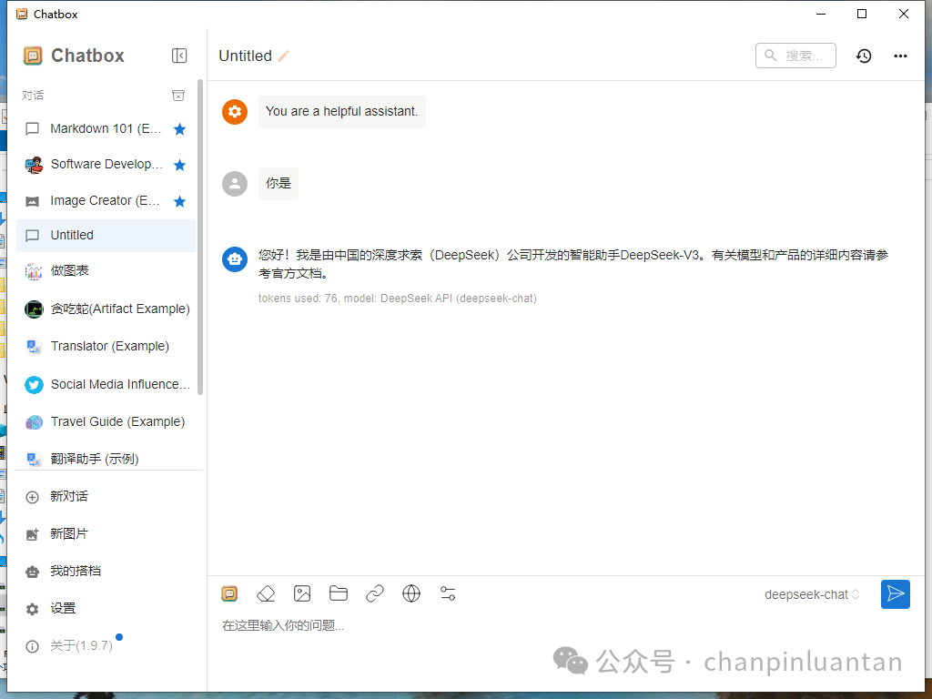Open the Image Creator conversation

click(106, 201)
